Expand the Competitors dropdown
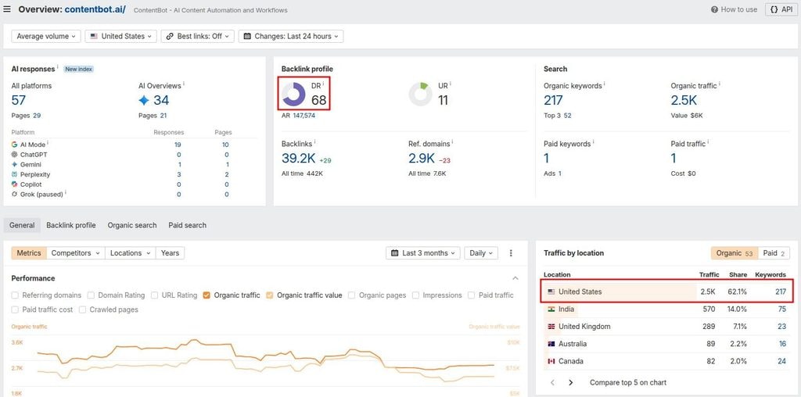 (x=76, y=253)
